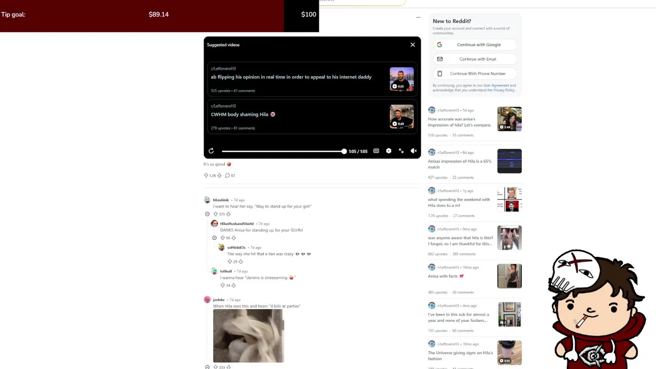
Task: Replay the video with the restart icon
Action: [211, 151]
